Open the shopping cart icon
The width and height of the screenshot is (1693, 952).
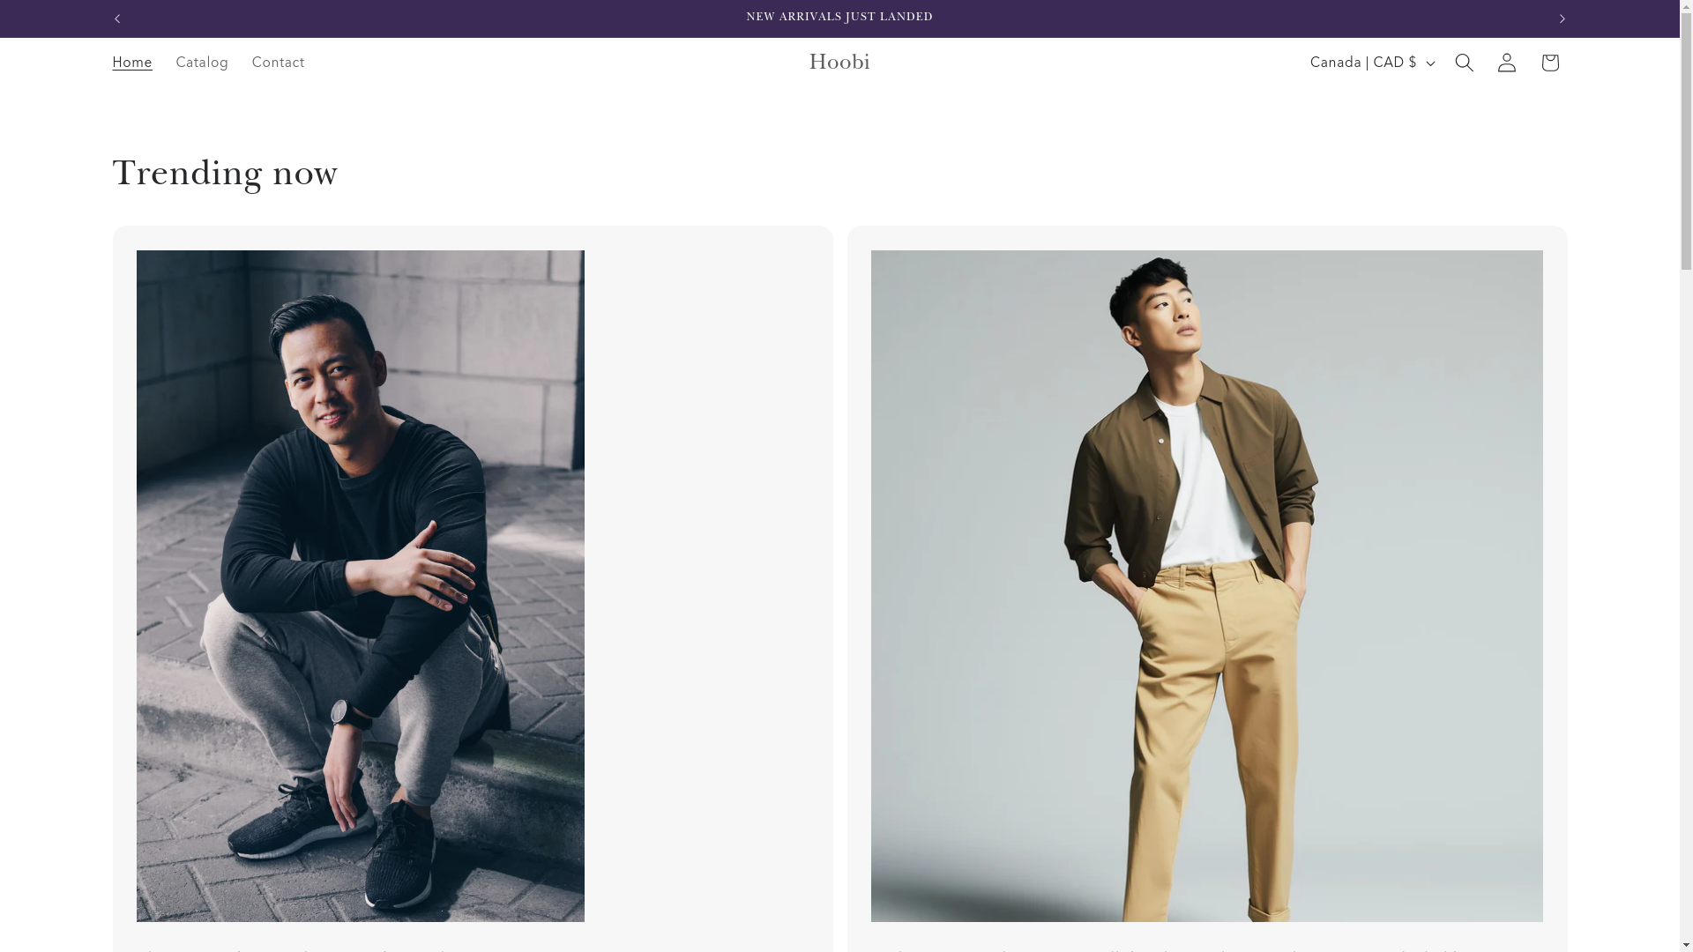1549,63
